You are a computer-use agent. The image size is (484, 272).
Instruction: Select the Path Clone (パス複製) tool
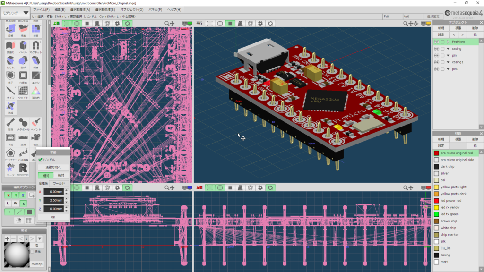23,154
